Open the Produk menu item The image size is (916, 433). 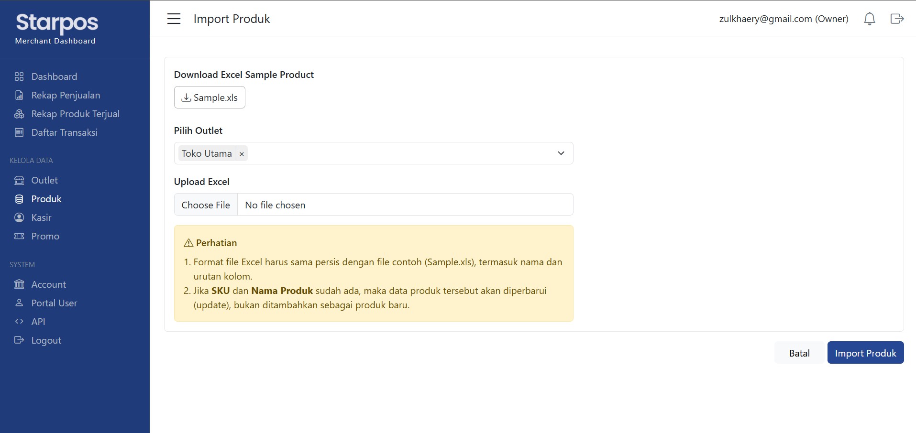click(x=46, y=199)
